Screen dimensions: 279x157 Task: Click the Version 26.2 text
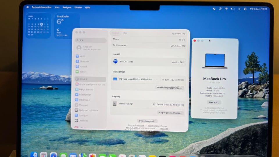178,62
